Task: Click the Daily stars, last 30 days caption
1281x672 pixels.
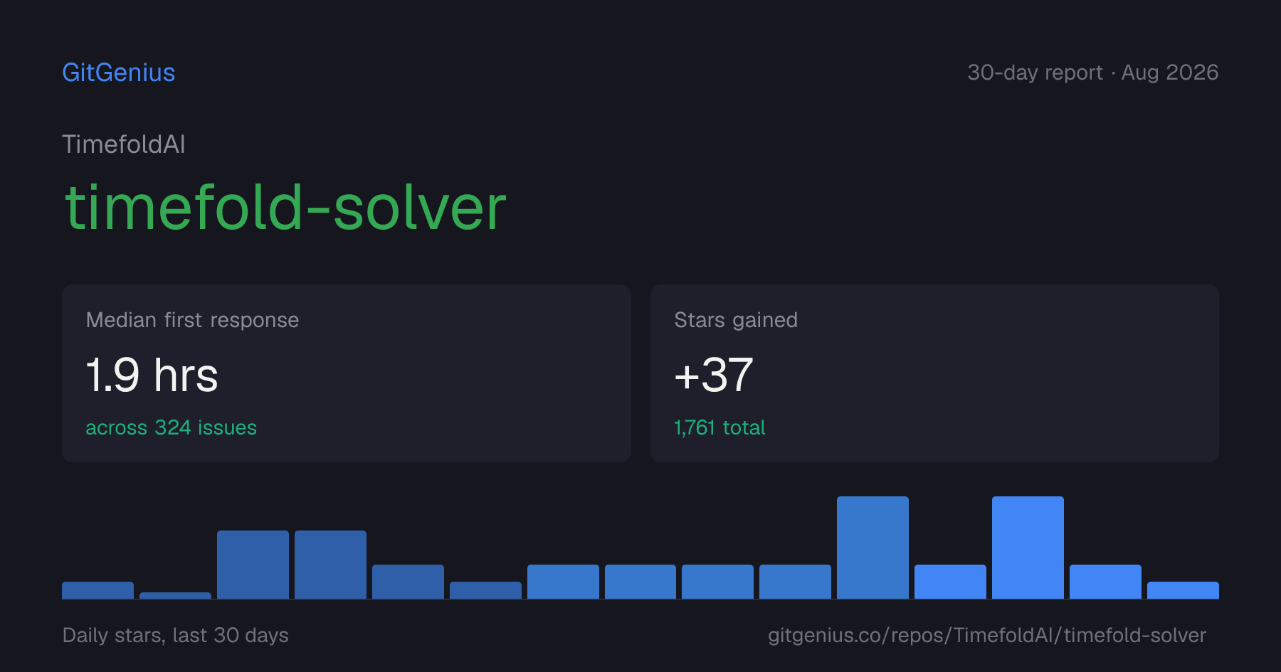Action: coord(175,635)
